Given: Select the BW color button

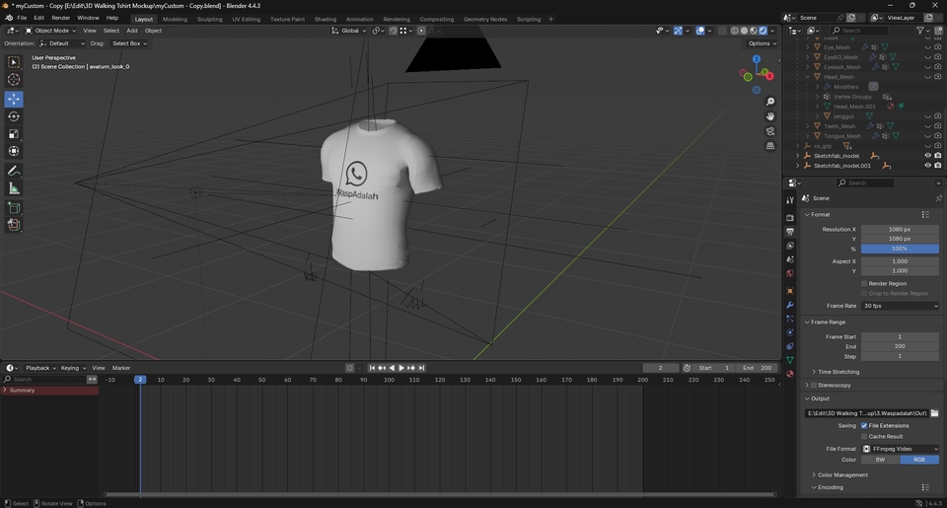Looking at the screenshot, I should point(880,460).
